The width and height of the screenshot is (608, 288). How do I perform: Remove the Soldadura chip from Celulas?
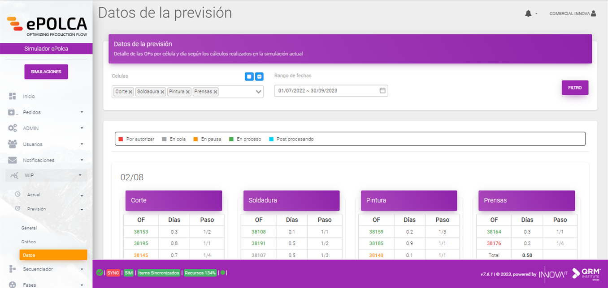point(163,91)
